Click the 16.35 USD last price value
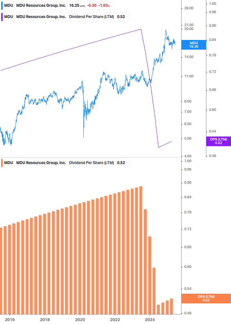Viewport: 231px width, 324px height. (77, 5)
